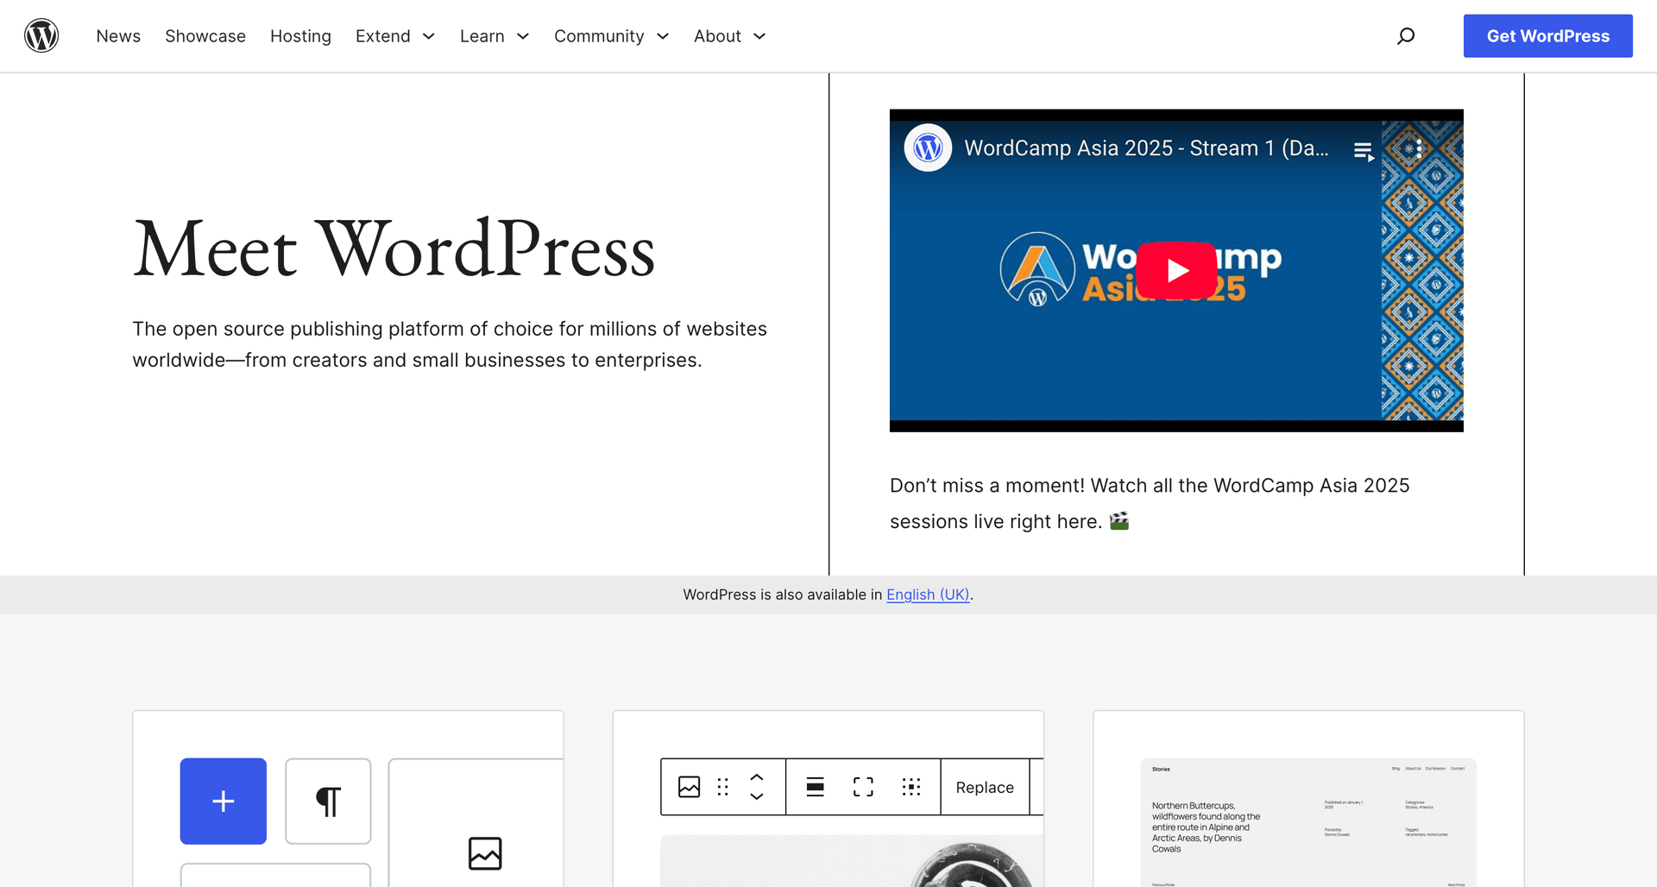The image size is (1657, 887).
Task: Follow the English (UK) link
Action: [928, 594]
